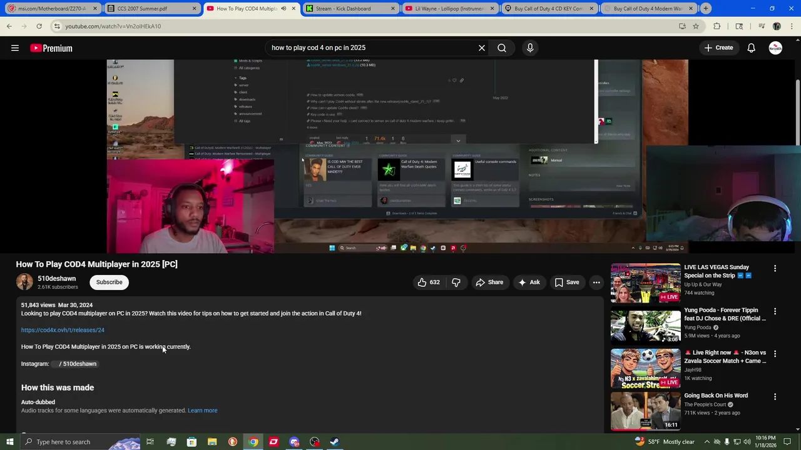Open Task View on the taskbar
Image resolution: width=801 pixels, height=450 pixels.
pyautogui.click(x=150, y=442)
